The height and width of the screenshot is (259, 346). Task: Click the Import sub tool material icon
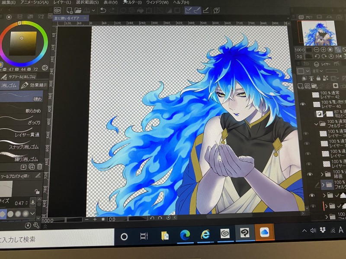[24, 167]
